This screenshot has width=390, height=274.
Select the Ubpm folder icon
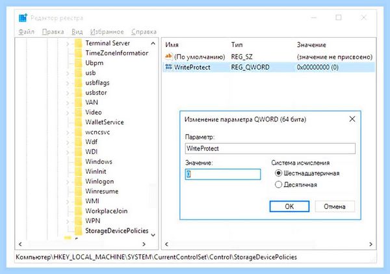79,62
